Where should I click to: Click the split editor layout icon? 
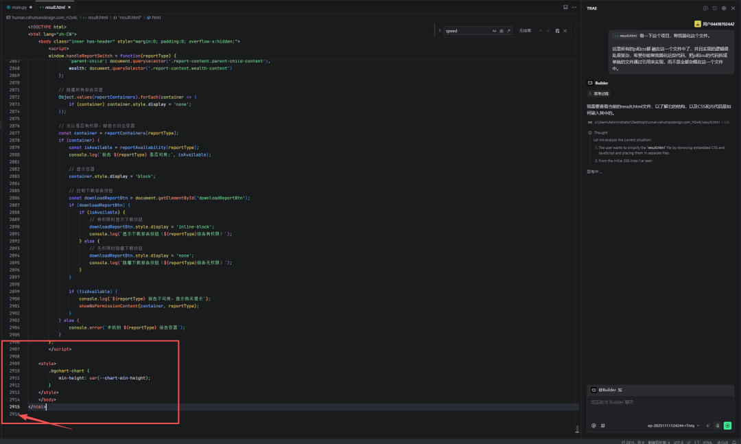click(565, 7)
